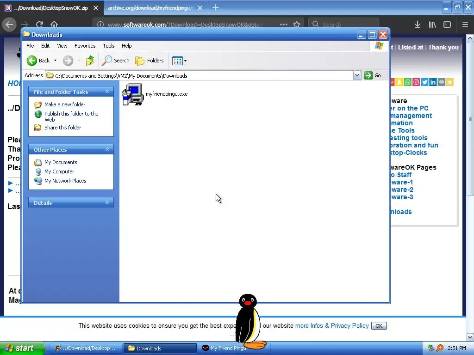The width and height of the screenshot is (474, 355).
Task: Collapse the File and Folder Tasks panel
Action: [x=107, y=92]
